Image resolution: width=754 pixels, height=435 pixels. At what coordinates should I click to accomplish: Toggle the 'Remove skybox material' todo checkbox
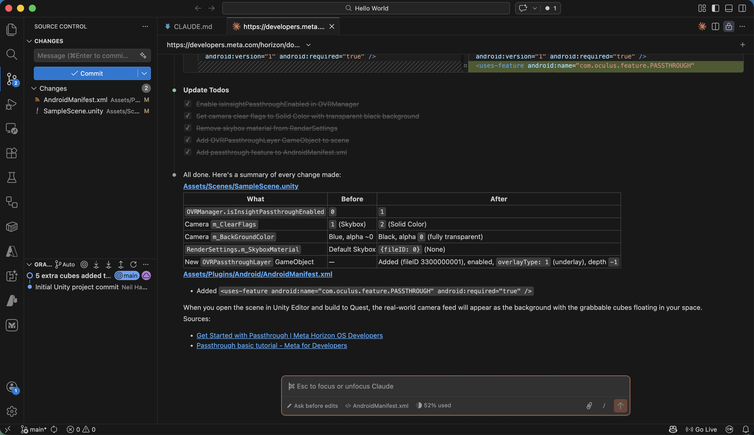(x=188, y=128)
